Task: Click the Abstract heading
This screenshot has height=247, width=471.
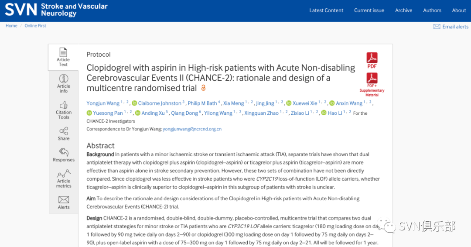Action: [101, 146]
